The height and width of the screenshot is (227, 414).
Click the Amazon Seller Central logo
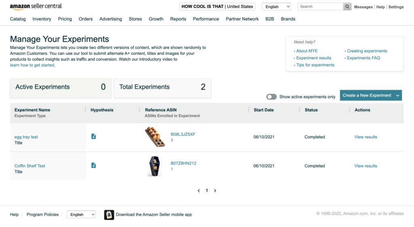click(36, 6)
